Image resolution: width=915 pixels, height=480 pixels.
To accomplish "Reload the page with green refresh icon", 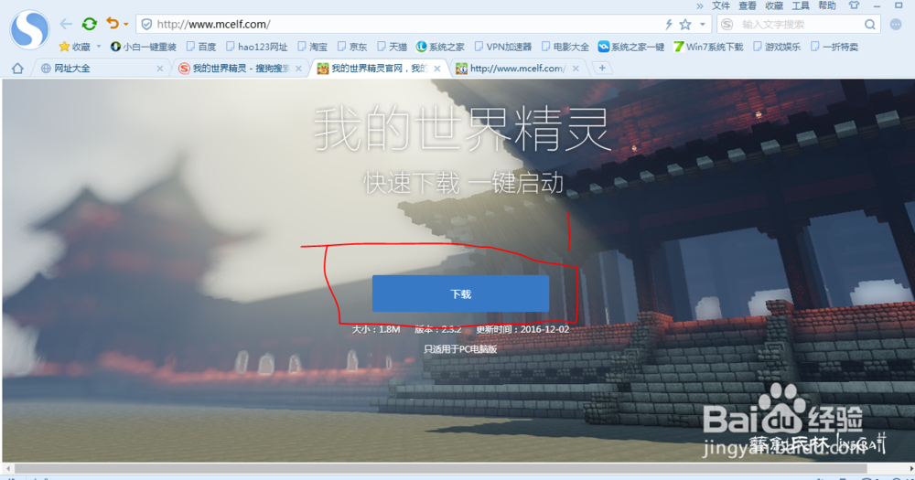I will point(90,24).
